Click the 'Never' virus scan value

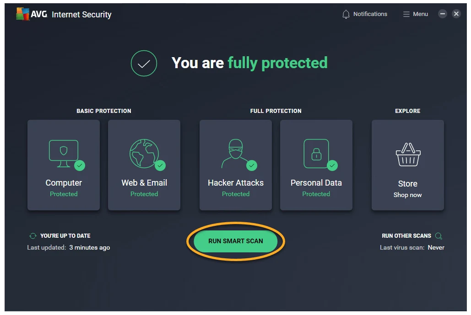[x=436, y=247]
